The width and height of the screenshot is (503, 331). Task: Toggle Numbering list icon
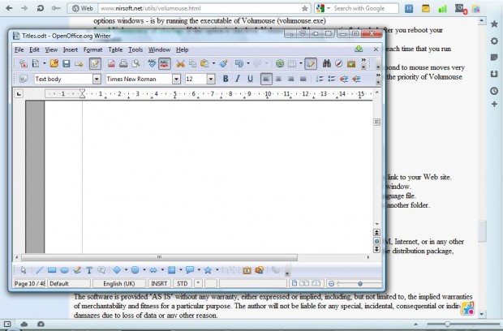(x=319, y=79)
